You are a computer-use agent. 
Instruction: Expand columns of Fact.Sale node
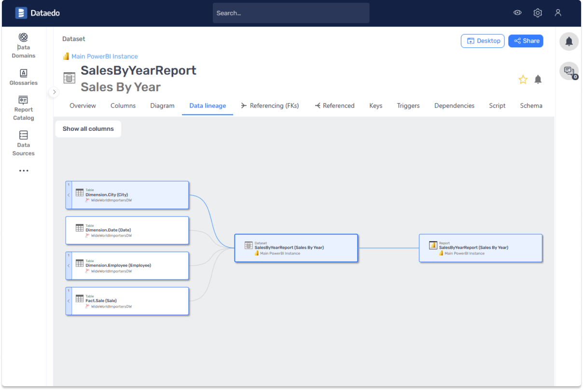69,301
